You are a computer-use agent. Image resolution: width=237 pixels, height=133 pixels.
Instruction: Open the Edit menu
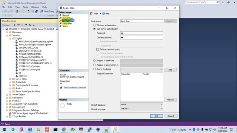coord(10,7)
